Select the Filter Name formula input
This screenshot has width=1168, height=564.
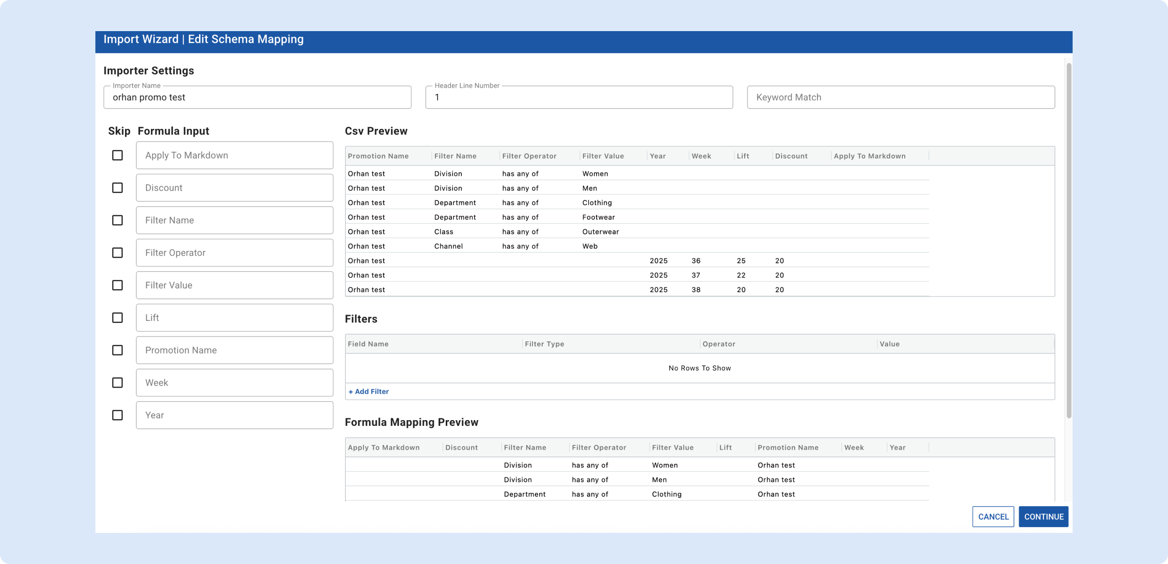coord(235,220)
